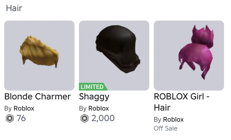The height and width of the screenshot is (140, 231).
Task: Click the green LIMITED badge on Shaggy
Action: coord(92,87)
